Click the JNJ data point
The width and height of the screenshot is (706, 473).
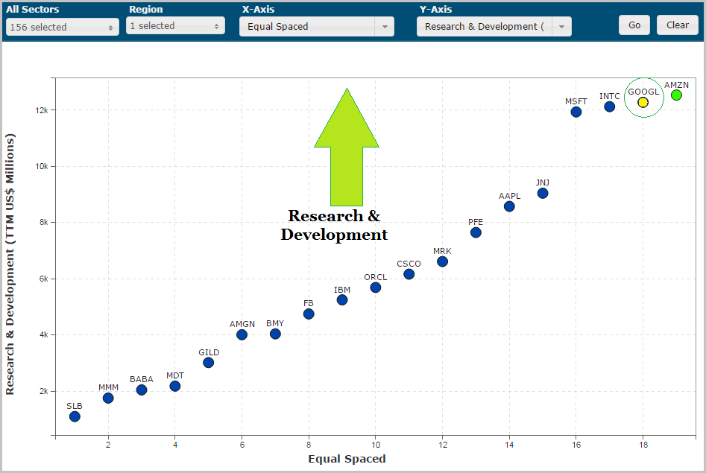(543, 194)
